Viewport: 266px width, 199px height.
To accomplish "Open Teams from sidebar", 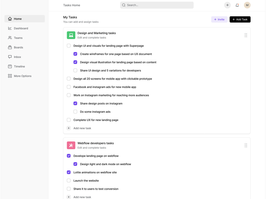I will tap(24, 38).
